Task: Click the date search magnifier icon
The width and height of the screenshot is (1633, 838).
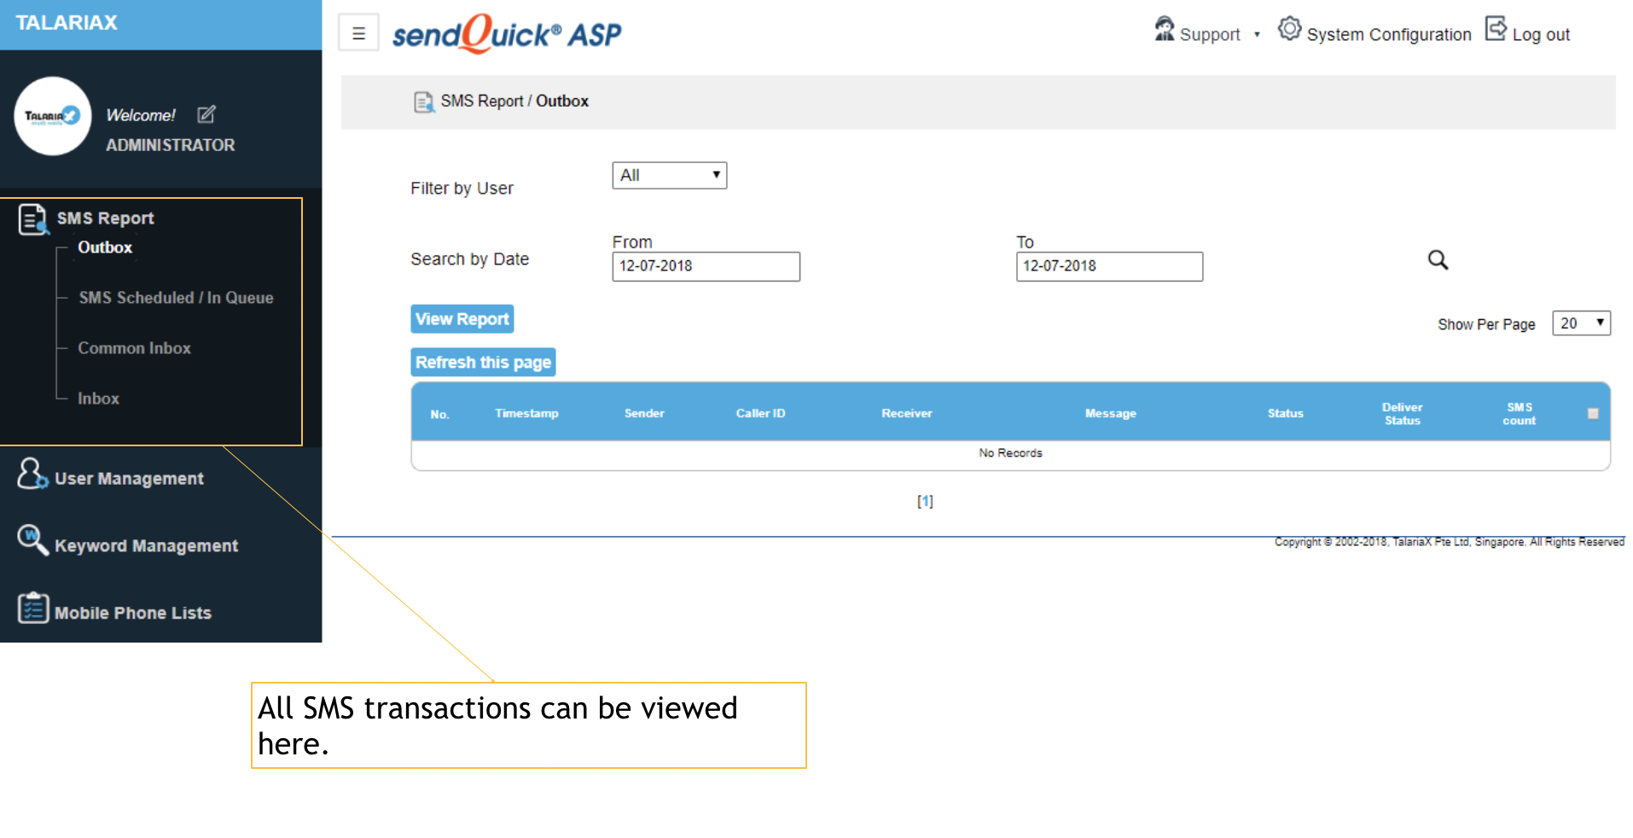Action: [1438, 259]
